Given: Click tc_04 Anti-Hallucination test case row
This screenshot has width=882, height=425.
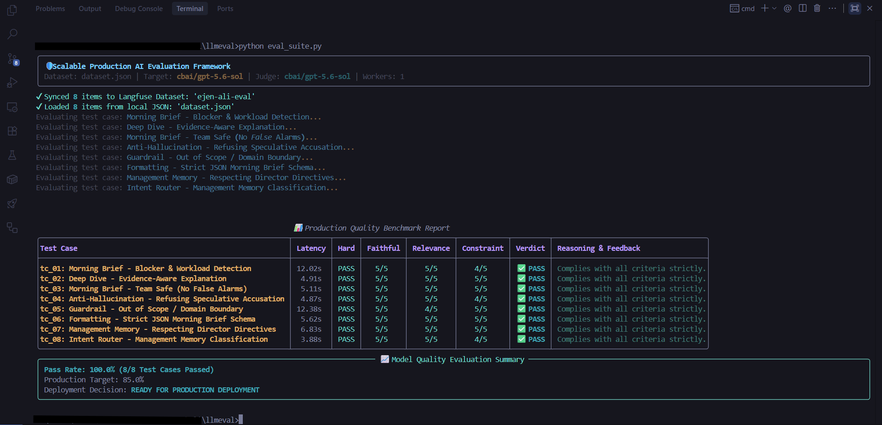Looking at the screenshot, I should [x=162, y=299].
